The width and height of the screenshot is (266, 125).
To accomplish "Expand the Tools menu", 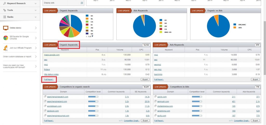I will tap(35, 10).
